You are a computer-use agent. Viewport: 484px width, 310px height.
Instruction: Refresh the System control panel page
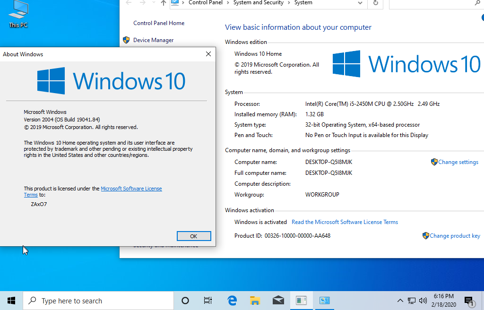point(375,3)
